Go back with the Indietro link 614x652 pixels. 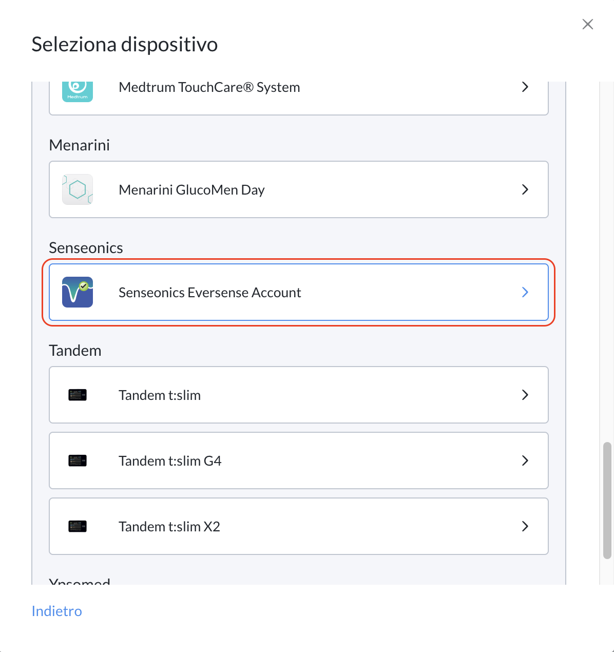[57, 611]
